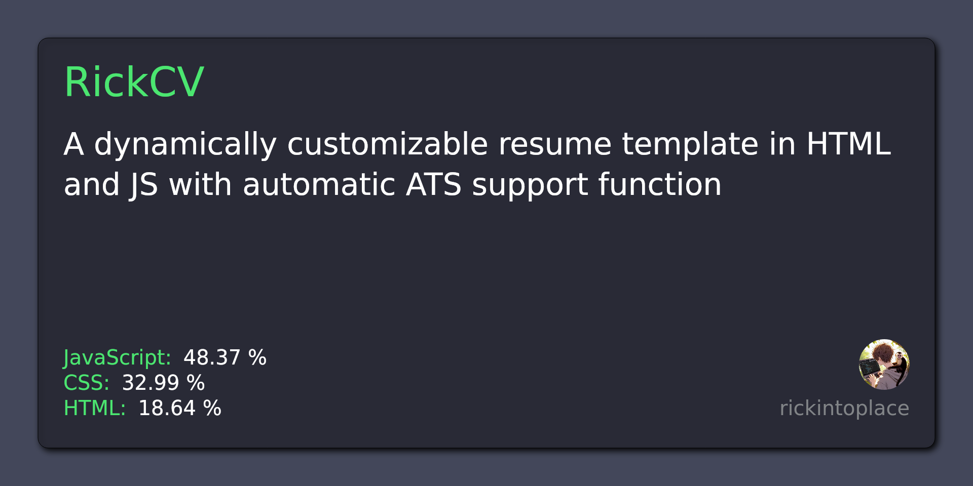
Task: Click the RickCV project title
Action: (x=134, y=82)
